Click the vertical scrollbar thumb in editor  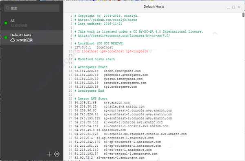[243, 15]
